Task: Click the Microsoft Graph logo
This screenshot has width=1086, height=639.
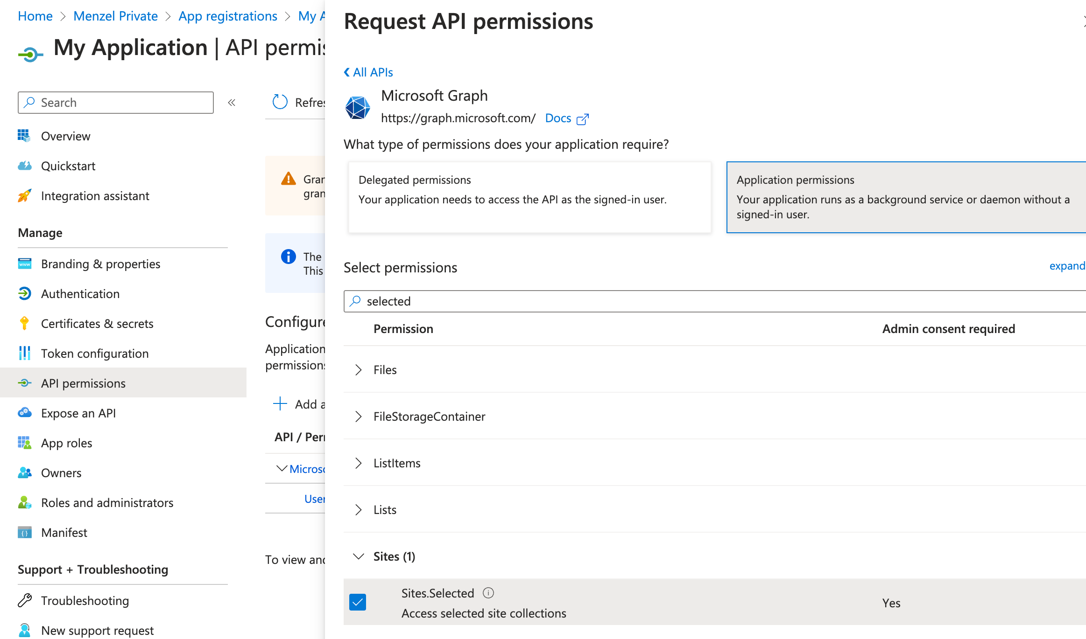Action: click(358, 108)
